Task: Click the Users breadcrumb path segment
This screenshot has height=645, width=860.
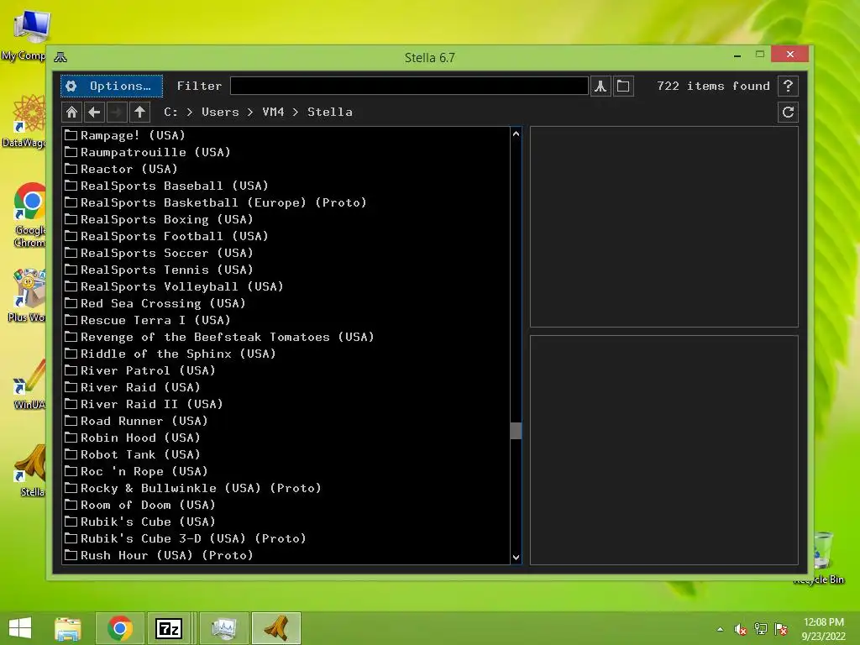Action: pos(220,112)
